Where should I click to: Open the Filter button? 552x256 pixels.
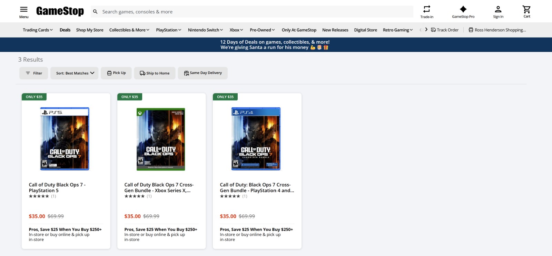pos(34,73)
